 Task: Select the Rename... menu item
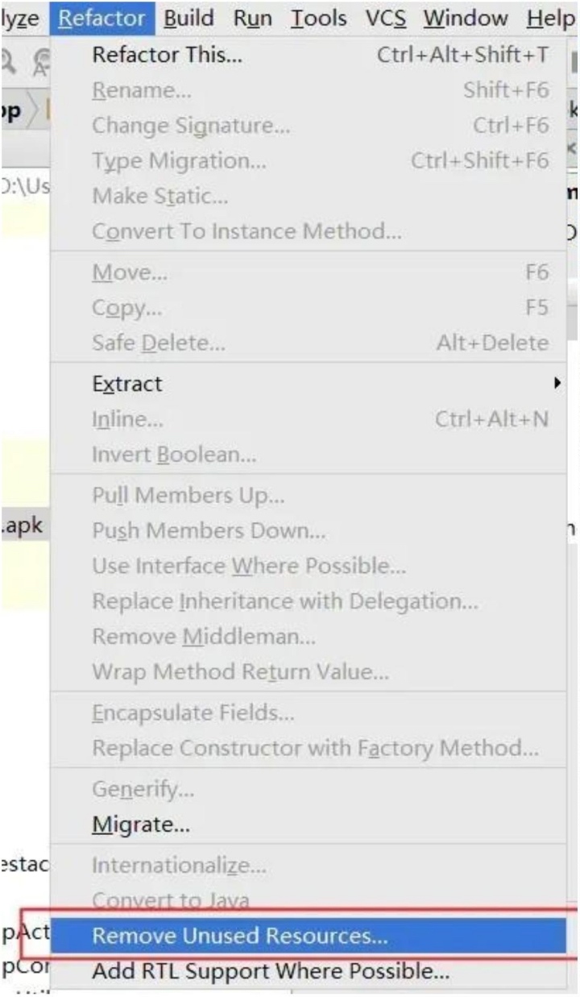coord(142,91)
